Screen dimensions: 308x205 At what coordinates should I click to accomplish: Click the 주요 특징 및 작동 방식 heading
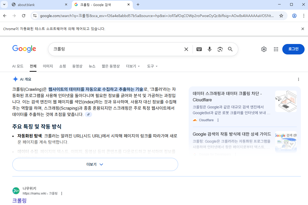pyautogui.click(x=37, y=127)
